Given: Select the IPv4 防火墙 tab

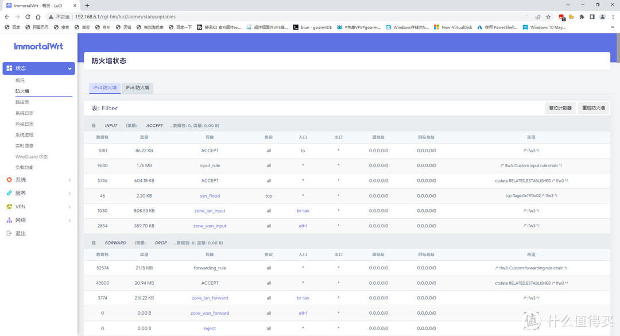Looking at the screenshot, I should pos(104,88).
